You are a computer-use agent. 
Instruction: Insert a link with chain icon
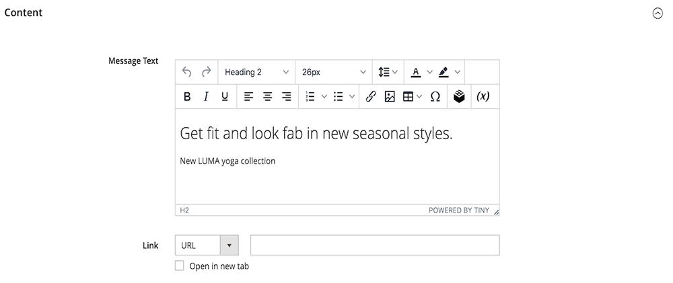pos(370,97)
